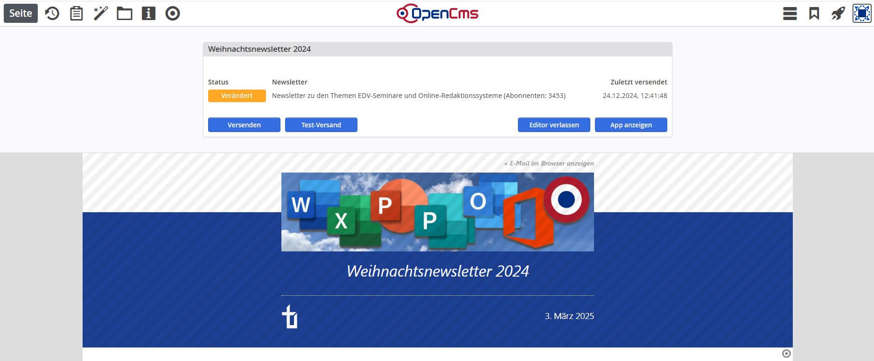874x361 pixels.
Task: Click the white cross logo in newsletter
Action: pyautogui.click(x=290, y=317)
